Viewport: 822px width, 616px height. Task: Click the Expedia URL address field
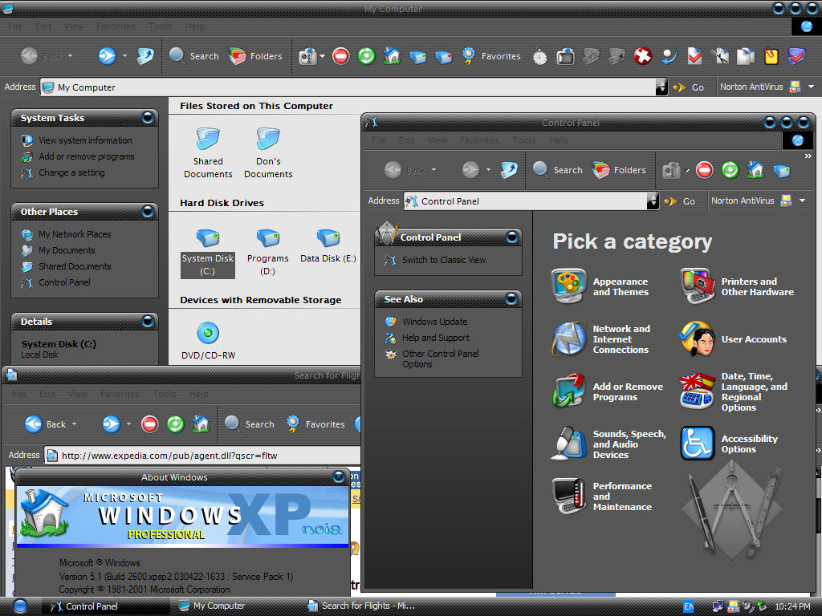pos(202,456)
